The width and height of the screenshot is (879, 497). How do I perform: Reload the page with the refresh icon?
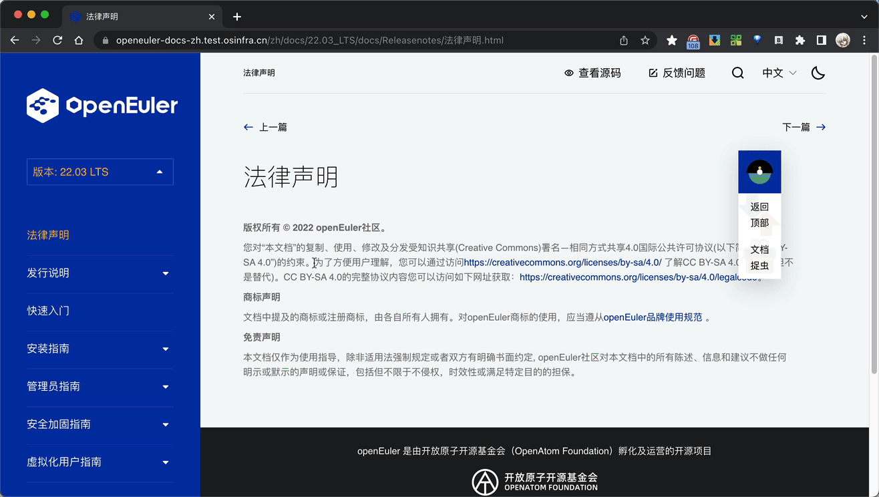[x=57, y=40]
